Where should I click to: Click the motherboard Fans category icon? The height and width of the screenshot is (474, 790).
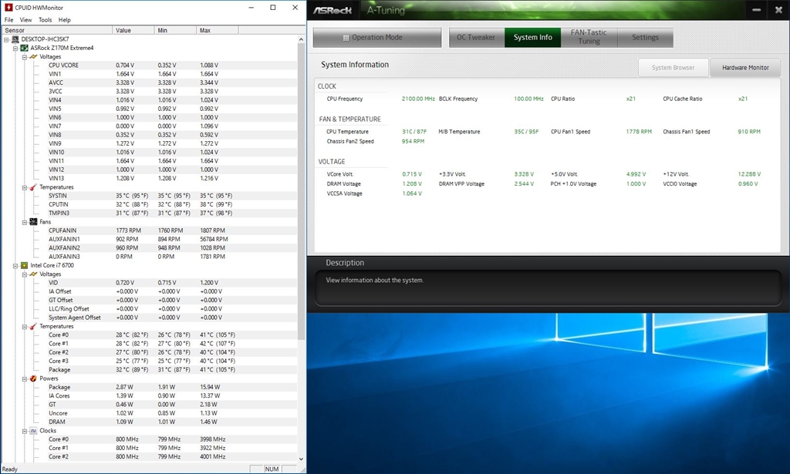33,222
